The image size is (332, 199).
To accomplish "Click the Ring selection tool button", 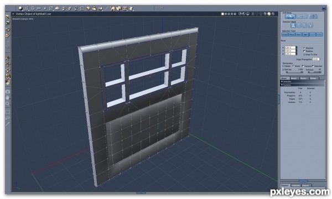I will pos(292,34).
